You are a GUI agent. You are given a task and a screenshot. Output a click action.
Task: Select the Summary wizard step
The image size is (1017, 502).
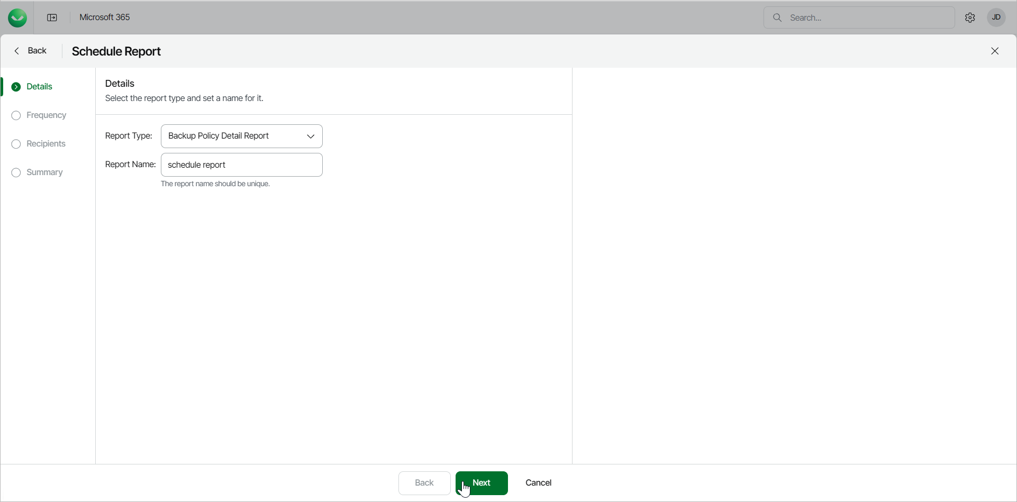click(37, 172)
